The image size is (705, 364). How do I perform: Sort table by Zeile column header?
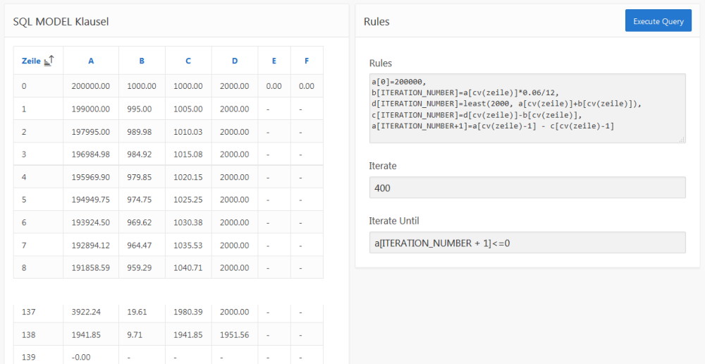click(x=31, y=61)
